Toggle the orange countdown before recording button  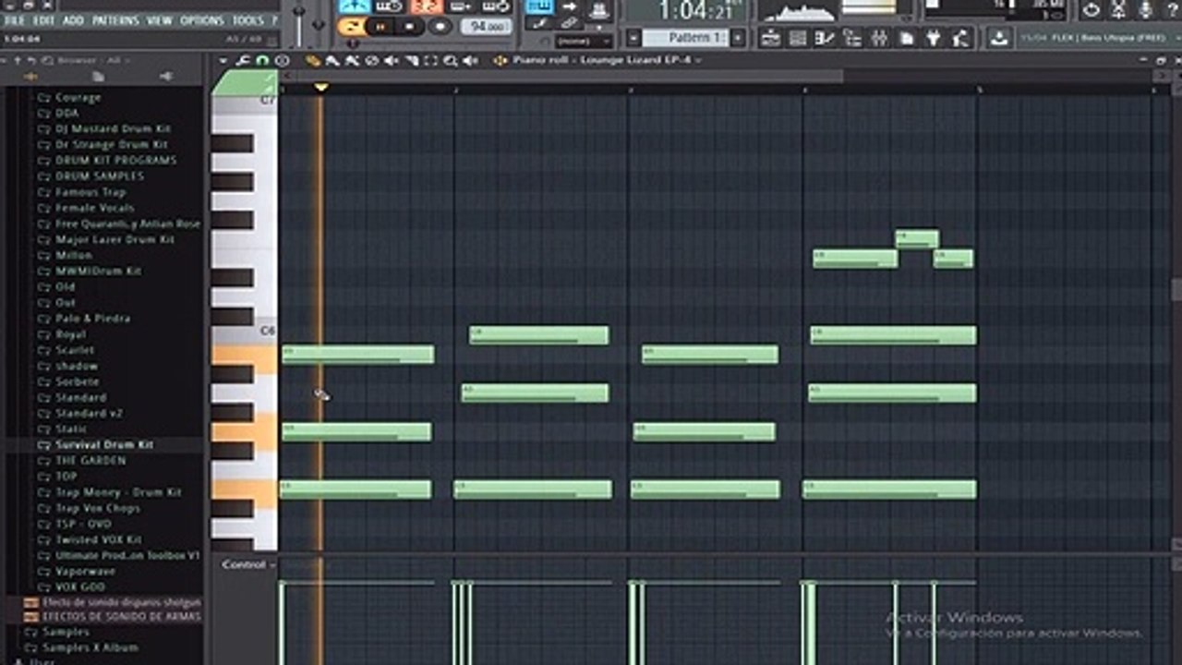426,6
